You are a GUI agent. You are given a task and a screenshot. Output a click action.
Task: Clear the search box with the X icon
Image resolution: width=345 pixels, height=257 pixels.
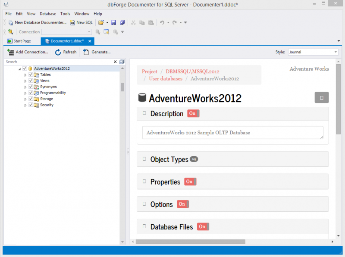(115, 62)
